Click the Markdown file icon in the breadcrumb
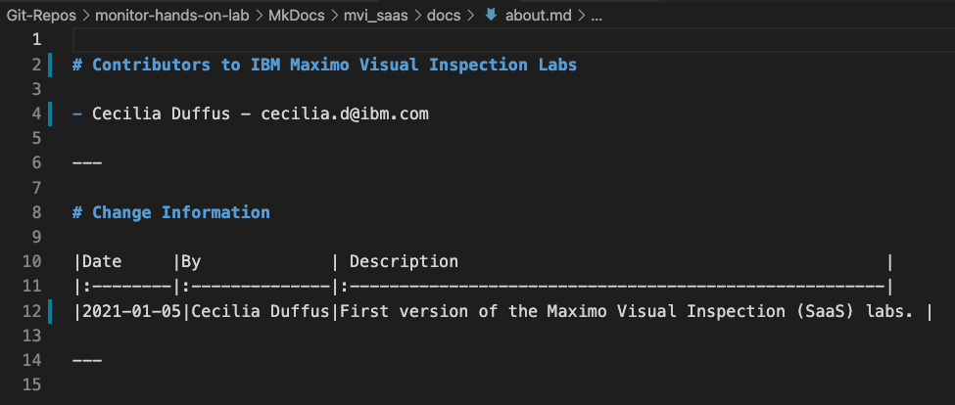 [491, 14]
